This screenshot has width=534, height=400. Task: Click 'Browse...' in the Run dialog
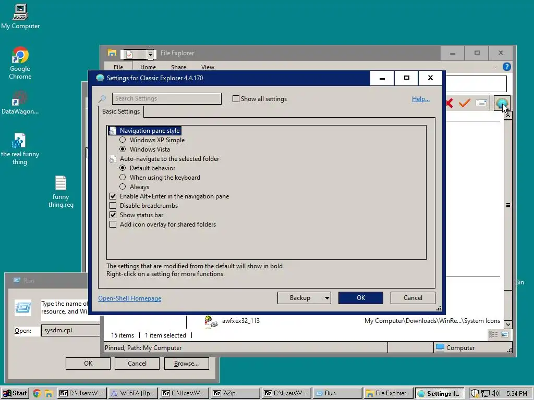point(186,363)
